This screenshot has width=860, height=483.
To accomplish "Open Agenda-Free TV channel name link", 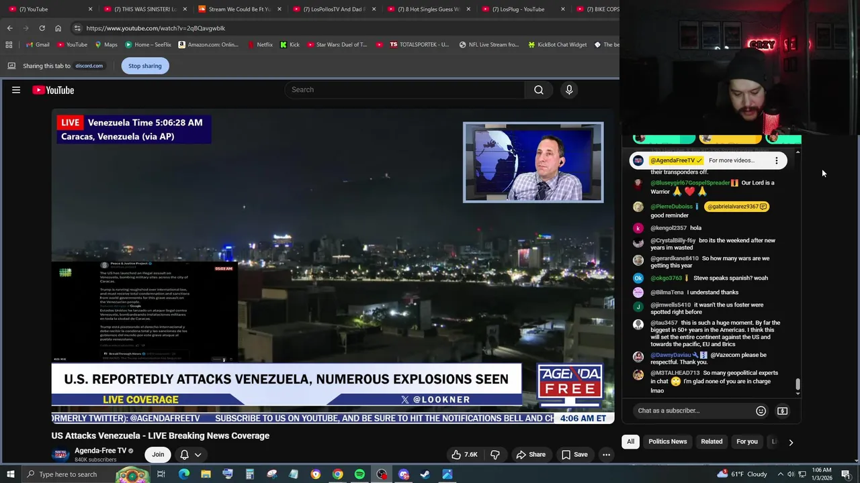I will coord(101,451).
